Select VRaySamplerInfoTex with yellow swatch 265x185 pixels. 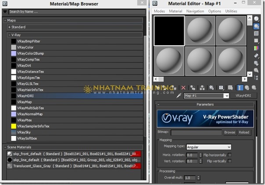coord(77,126)
